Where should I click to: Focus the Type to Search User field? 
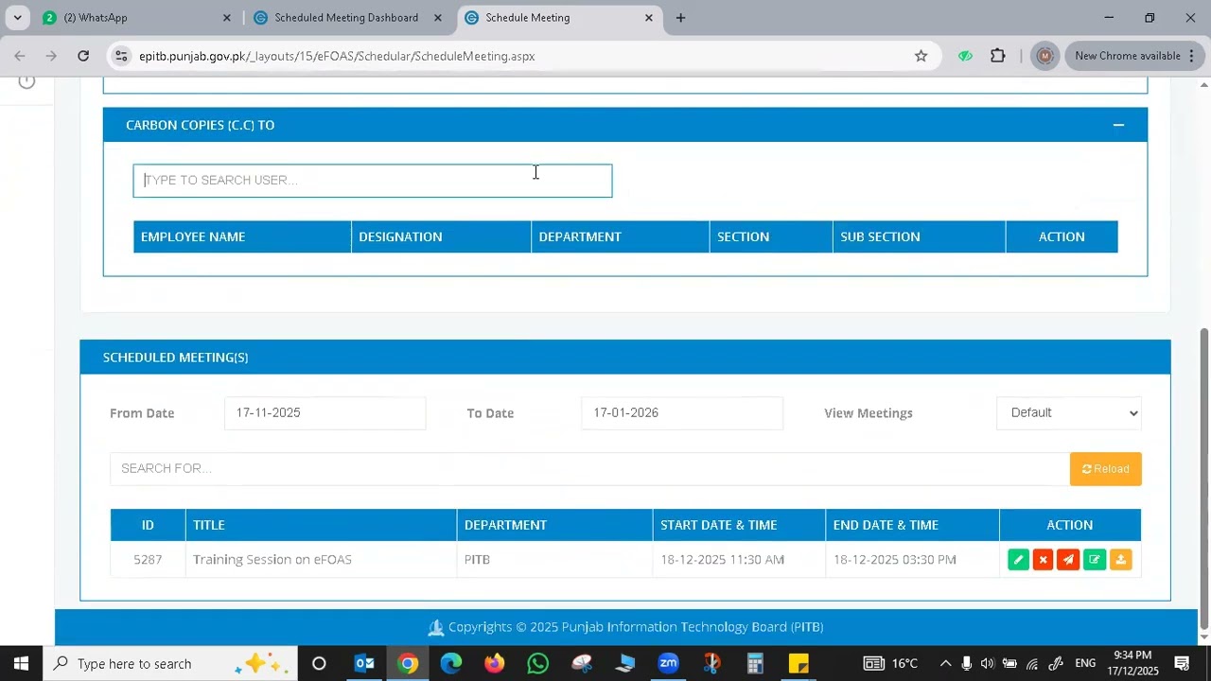click(373, 181)
